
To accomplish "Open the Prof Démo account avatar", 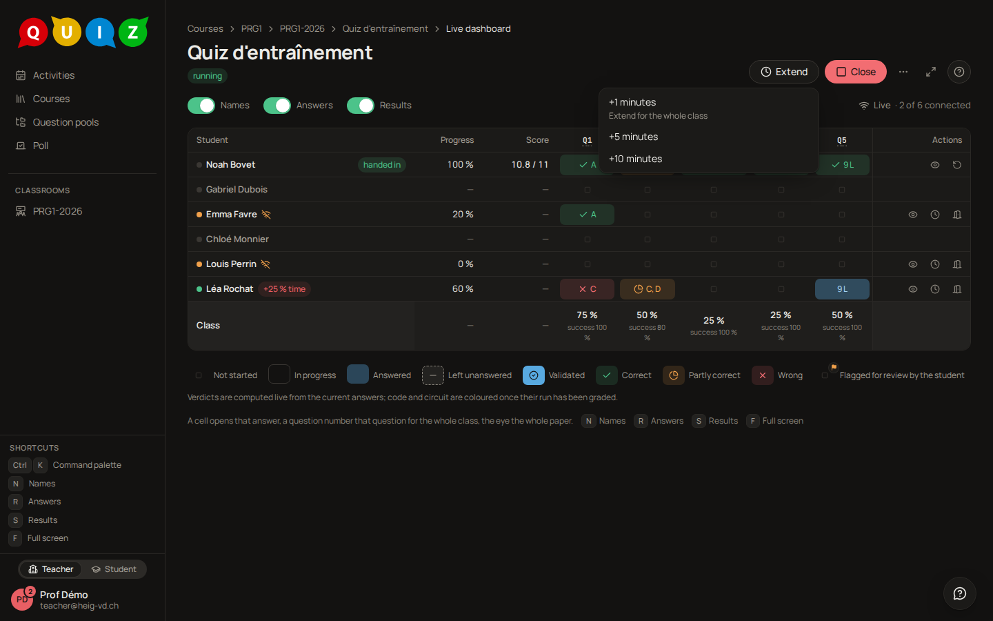I will coord(22,600).
